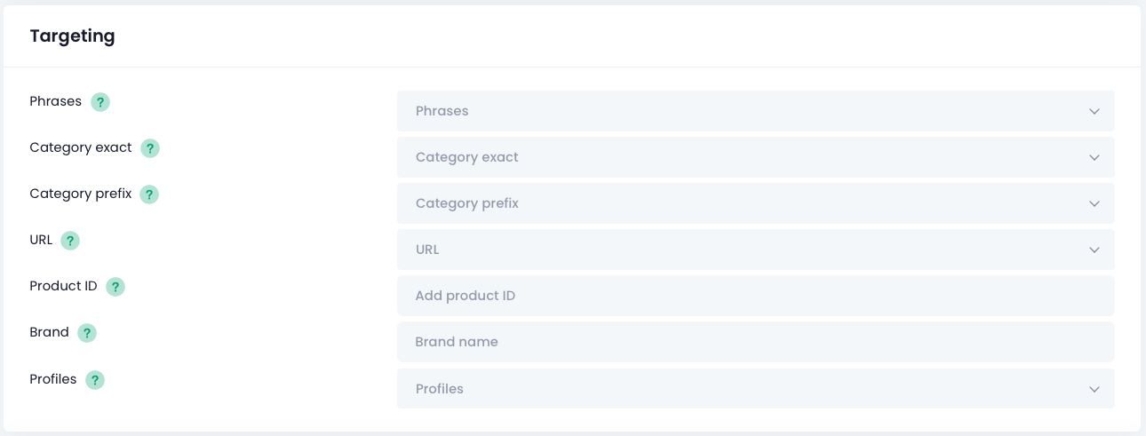Click the Brand label on the left
1146x436 pixels.
[49, 332]
